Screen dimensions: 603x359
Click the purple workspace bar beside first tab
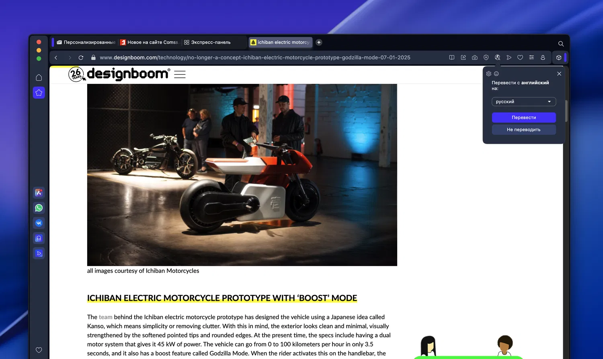[53, 42]
